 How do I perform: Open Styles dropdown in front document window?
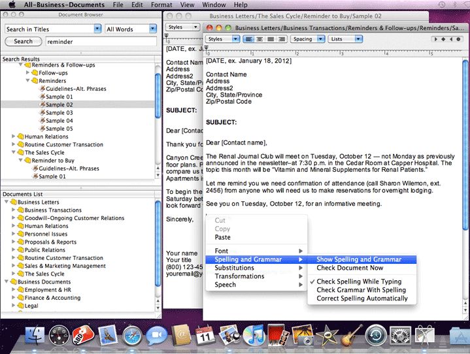tap(222, 39)
